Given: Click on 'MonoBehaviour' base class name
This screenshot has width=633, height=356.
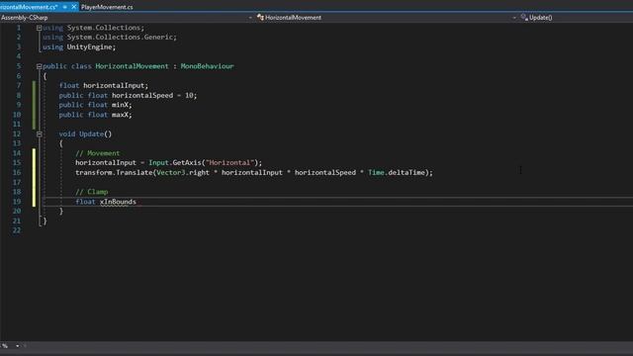Looking at the screenshot, I should (207, 66).
